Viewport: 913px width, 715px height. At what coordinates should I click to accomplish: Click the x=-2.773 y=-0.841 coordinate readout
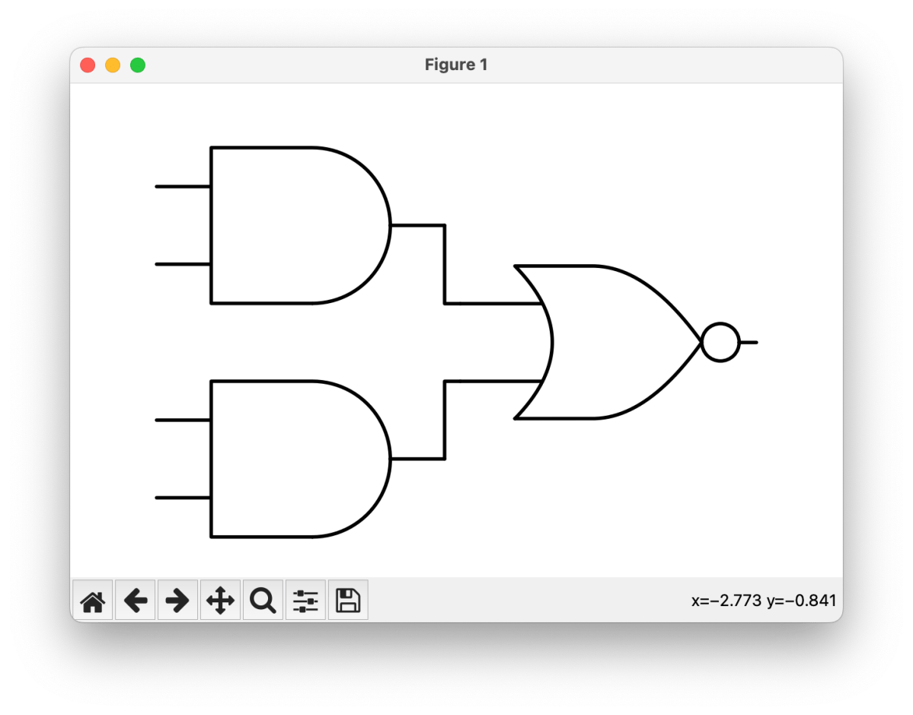(763, 600)
